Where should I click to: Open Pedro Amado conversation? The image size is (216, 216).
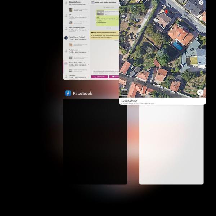click(77, 51)
